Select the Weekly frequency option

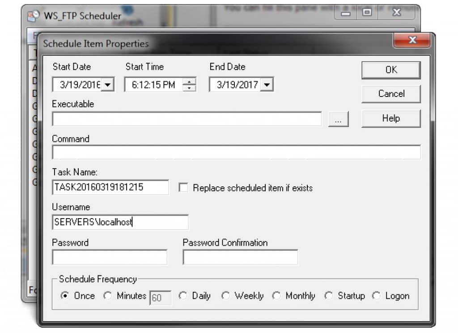tap(225, 295)
